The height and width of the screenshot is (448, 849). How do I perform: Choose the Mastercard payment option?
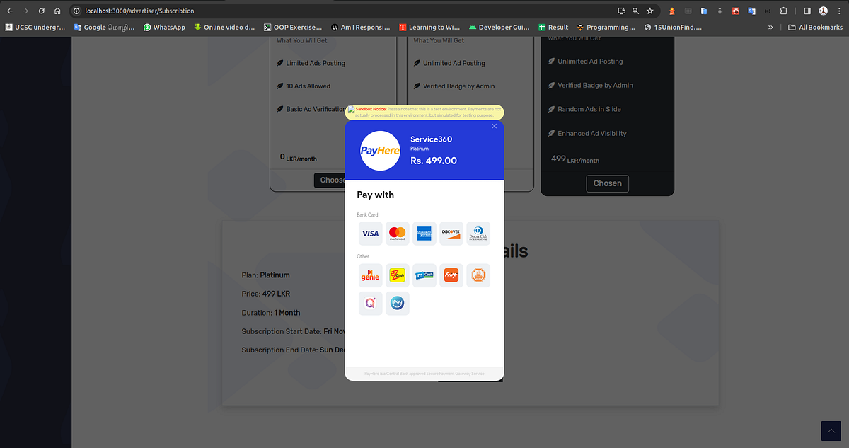397,234
